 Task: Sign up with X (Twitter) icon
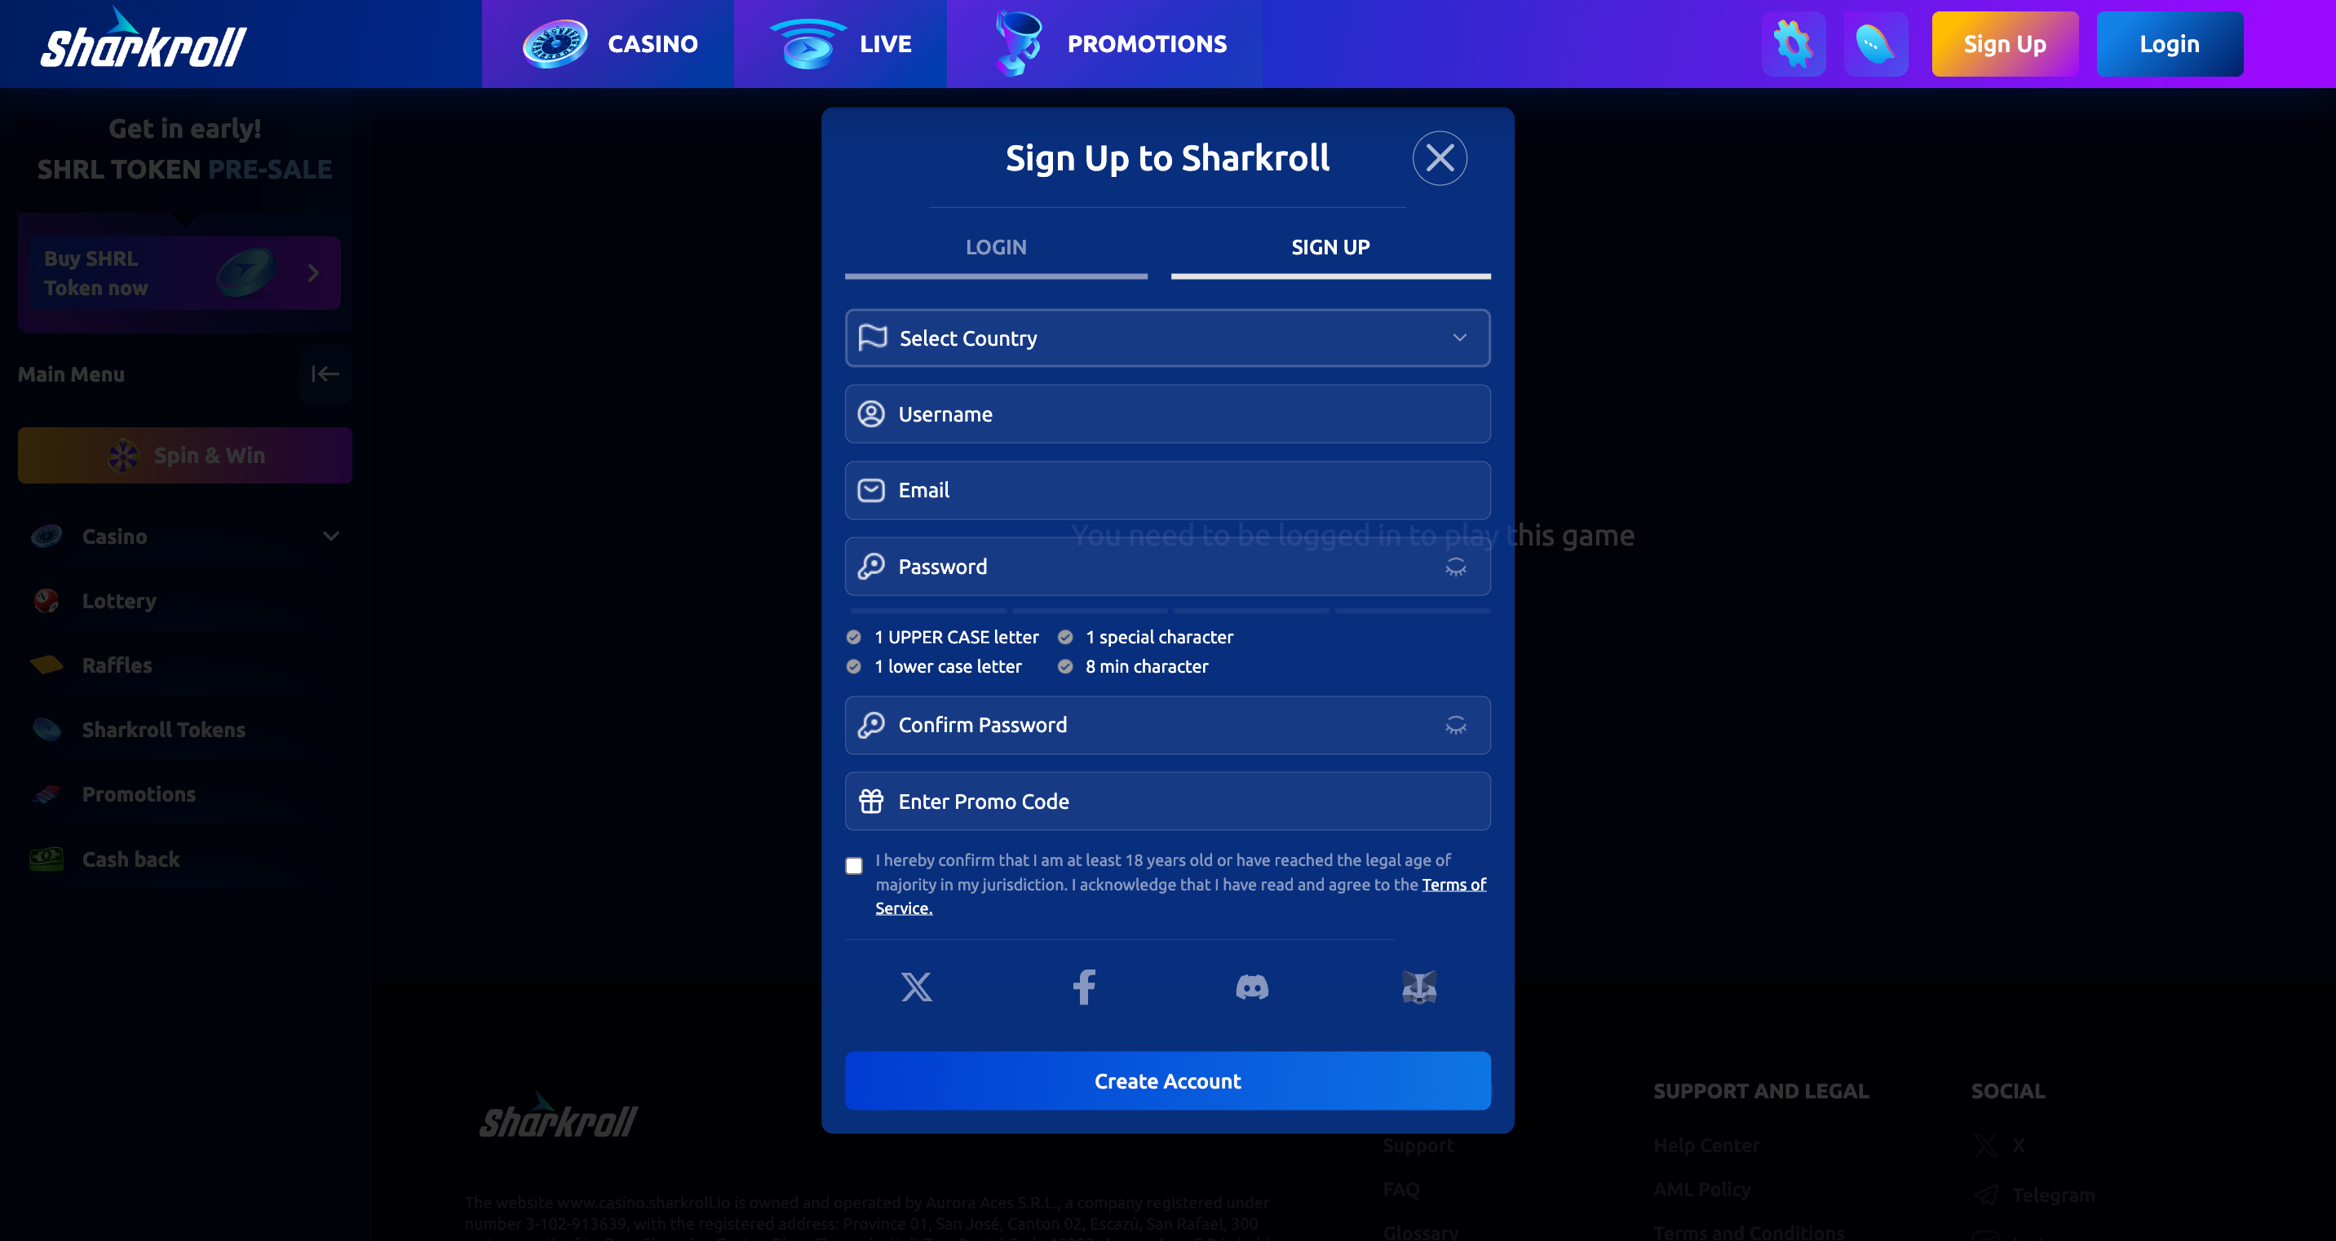(916, 987)
